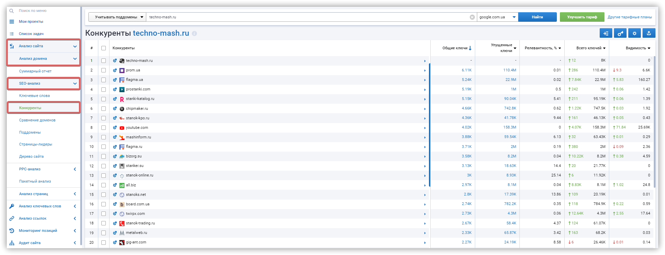Open external link icon for flagma.ua
Screen dimensions: 665x255
point(115,80)
